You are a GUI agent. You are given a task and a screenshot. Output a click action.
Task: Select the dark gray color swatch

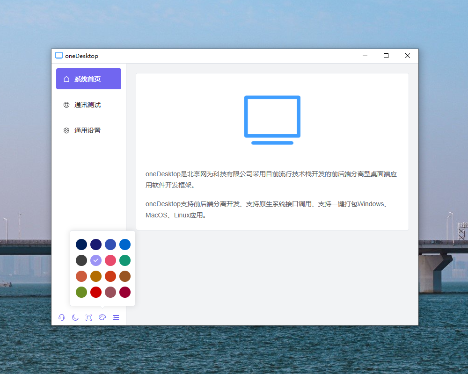pyautogui.click(x=81, y=260)
